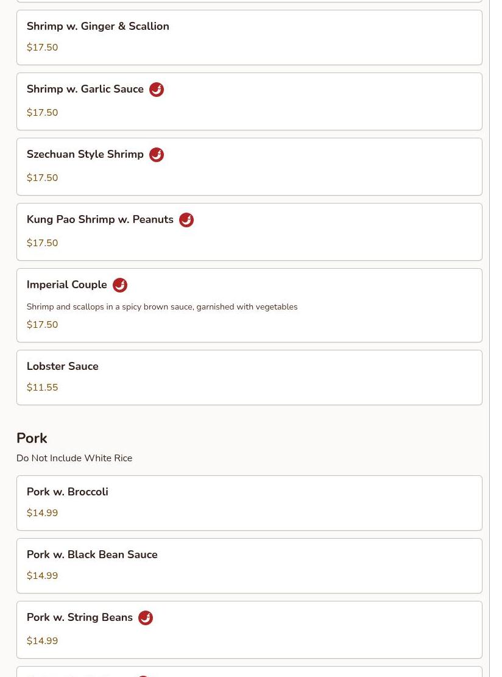Select Pork w. Black Bean Sauce
Image resolution: width=502 pixels, height=677 pixels.
(x=92, y=555)
